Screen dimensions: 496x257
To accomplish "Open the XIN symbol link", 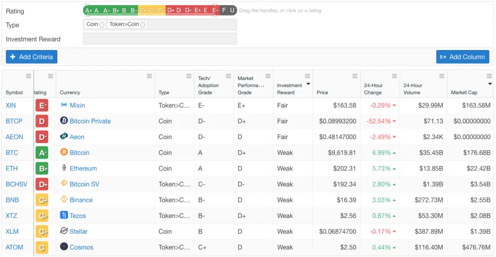I will pyautogui.click(x=11, y=105).
